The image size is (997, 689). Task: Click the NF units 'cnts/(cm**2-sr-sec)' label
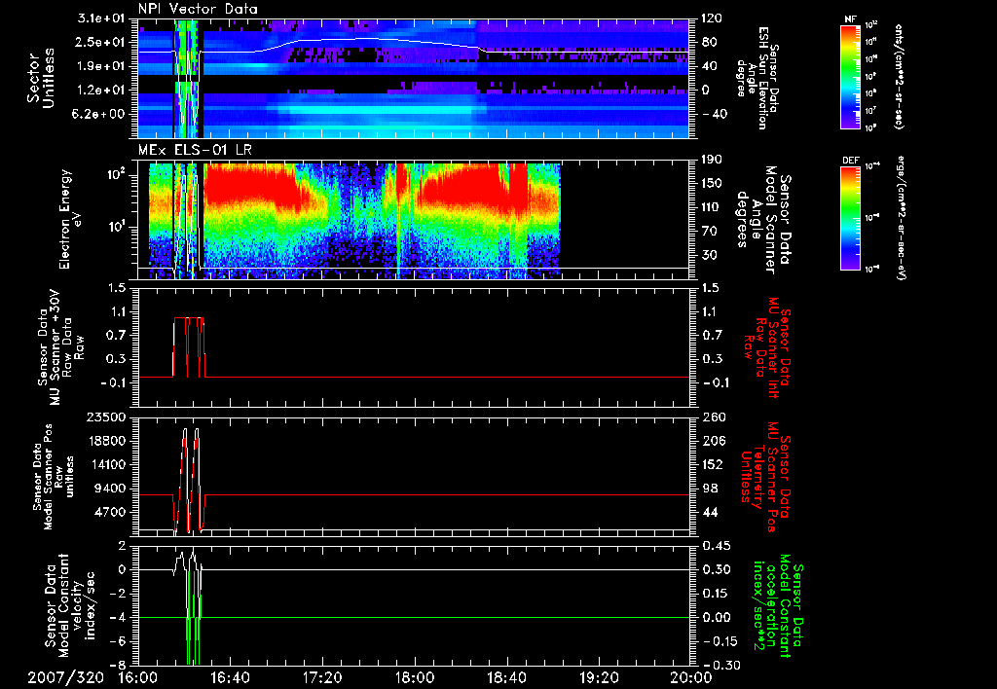pos(899,76)
